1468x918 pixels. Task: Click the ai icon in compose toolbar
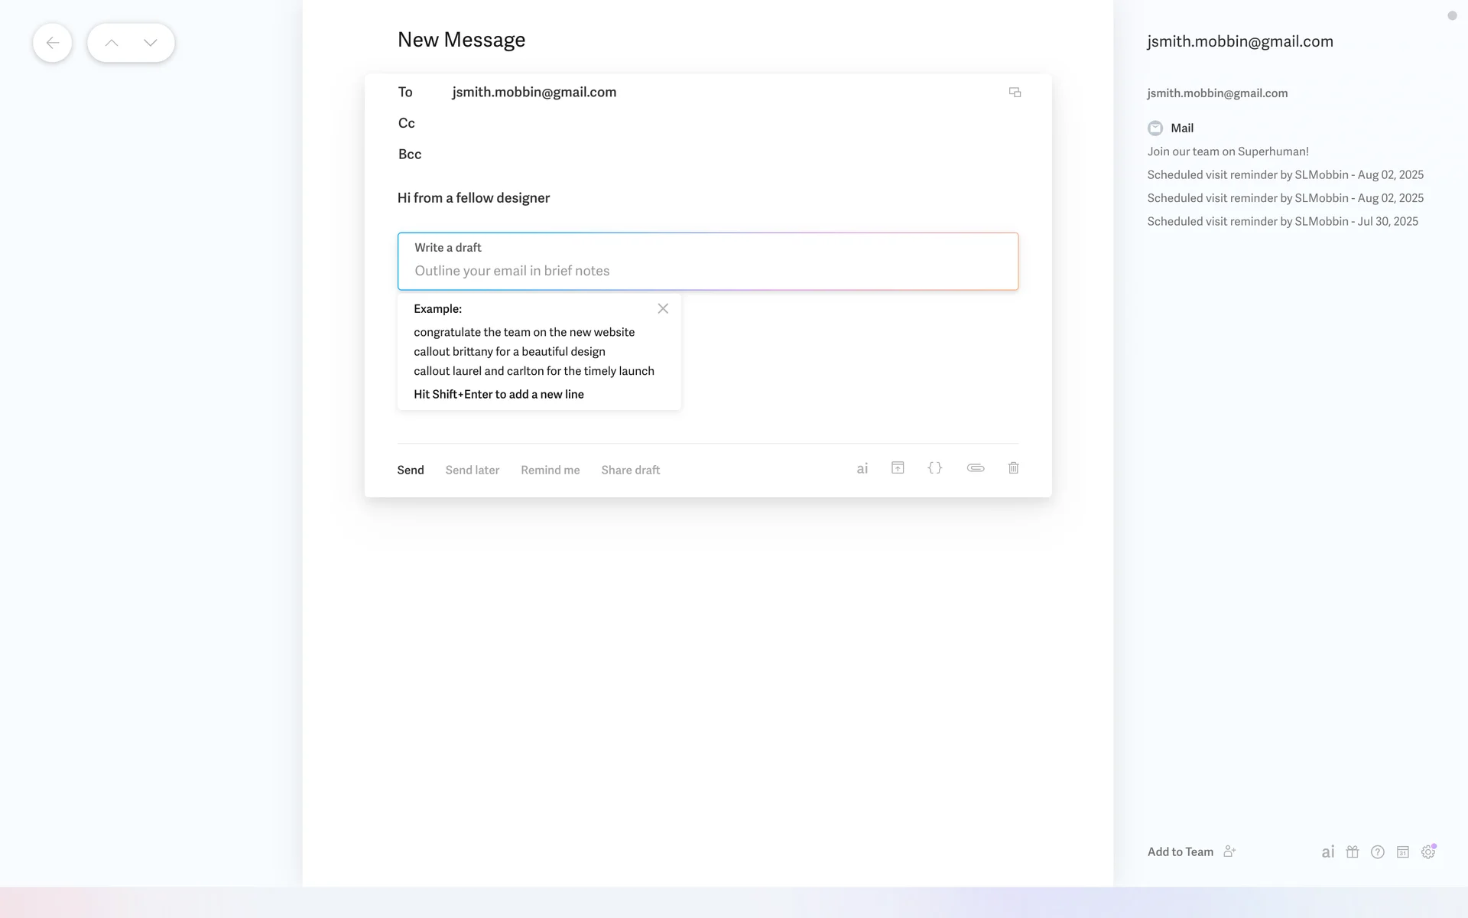(862, 469)
